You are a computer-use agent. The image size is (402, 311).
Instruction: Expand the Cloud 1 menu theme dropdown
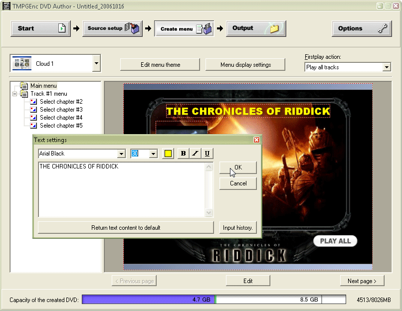click(x=96, y=63)
